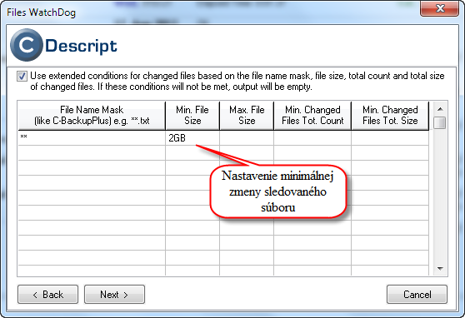
Task: Click the ** file name mask cell
Action: pos(92,138)
